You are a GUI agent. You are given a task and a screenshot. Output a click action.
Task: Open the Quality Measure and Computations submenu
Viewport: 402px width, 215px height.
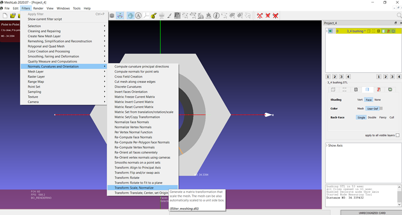point(64,61)
